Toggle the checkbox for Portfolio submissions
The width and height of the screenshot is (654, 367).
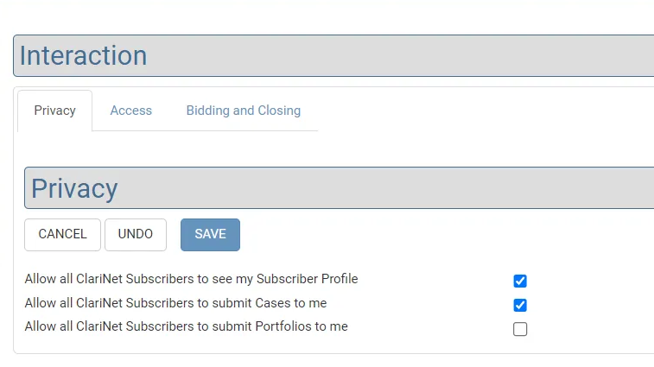pos(520,329)
